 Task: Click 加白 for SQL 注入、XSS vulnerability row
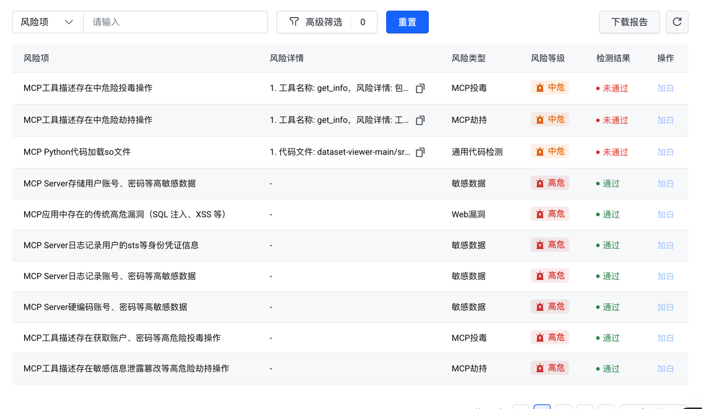click(x=665, y=214)
